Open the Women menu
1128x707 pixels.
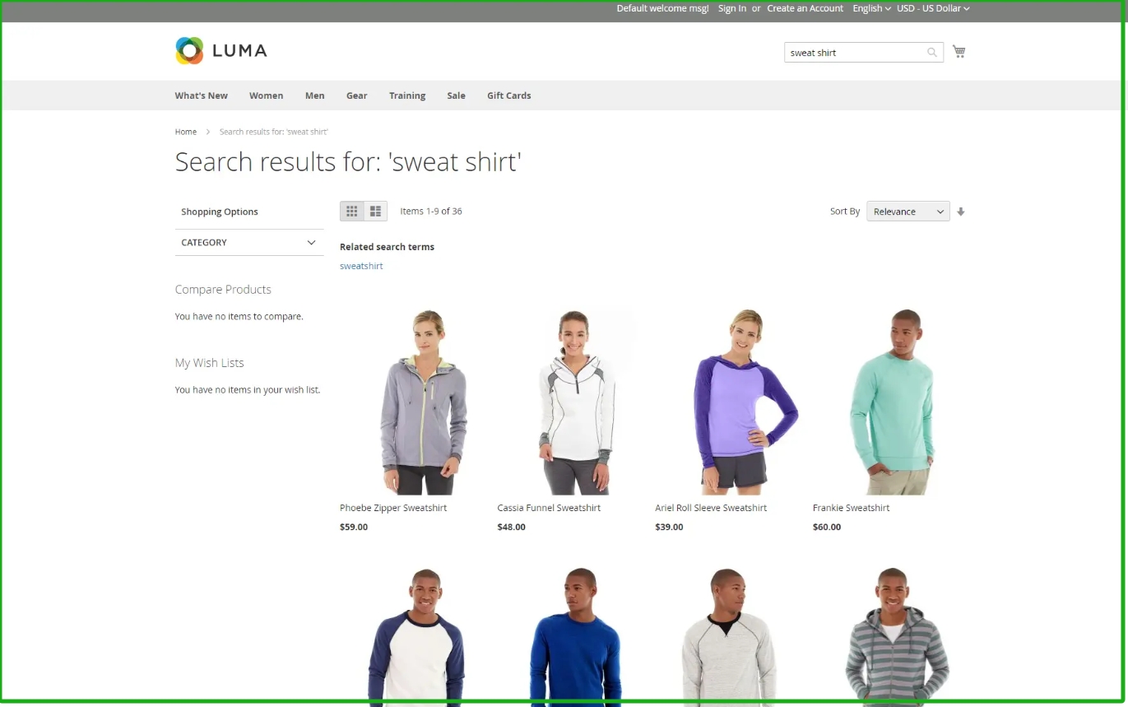(x=267, y=95)
